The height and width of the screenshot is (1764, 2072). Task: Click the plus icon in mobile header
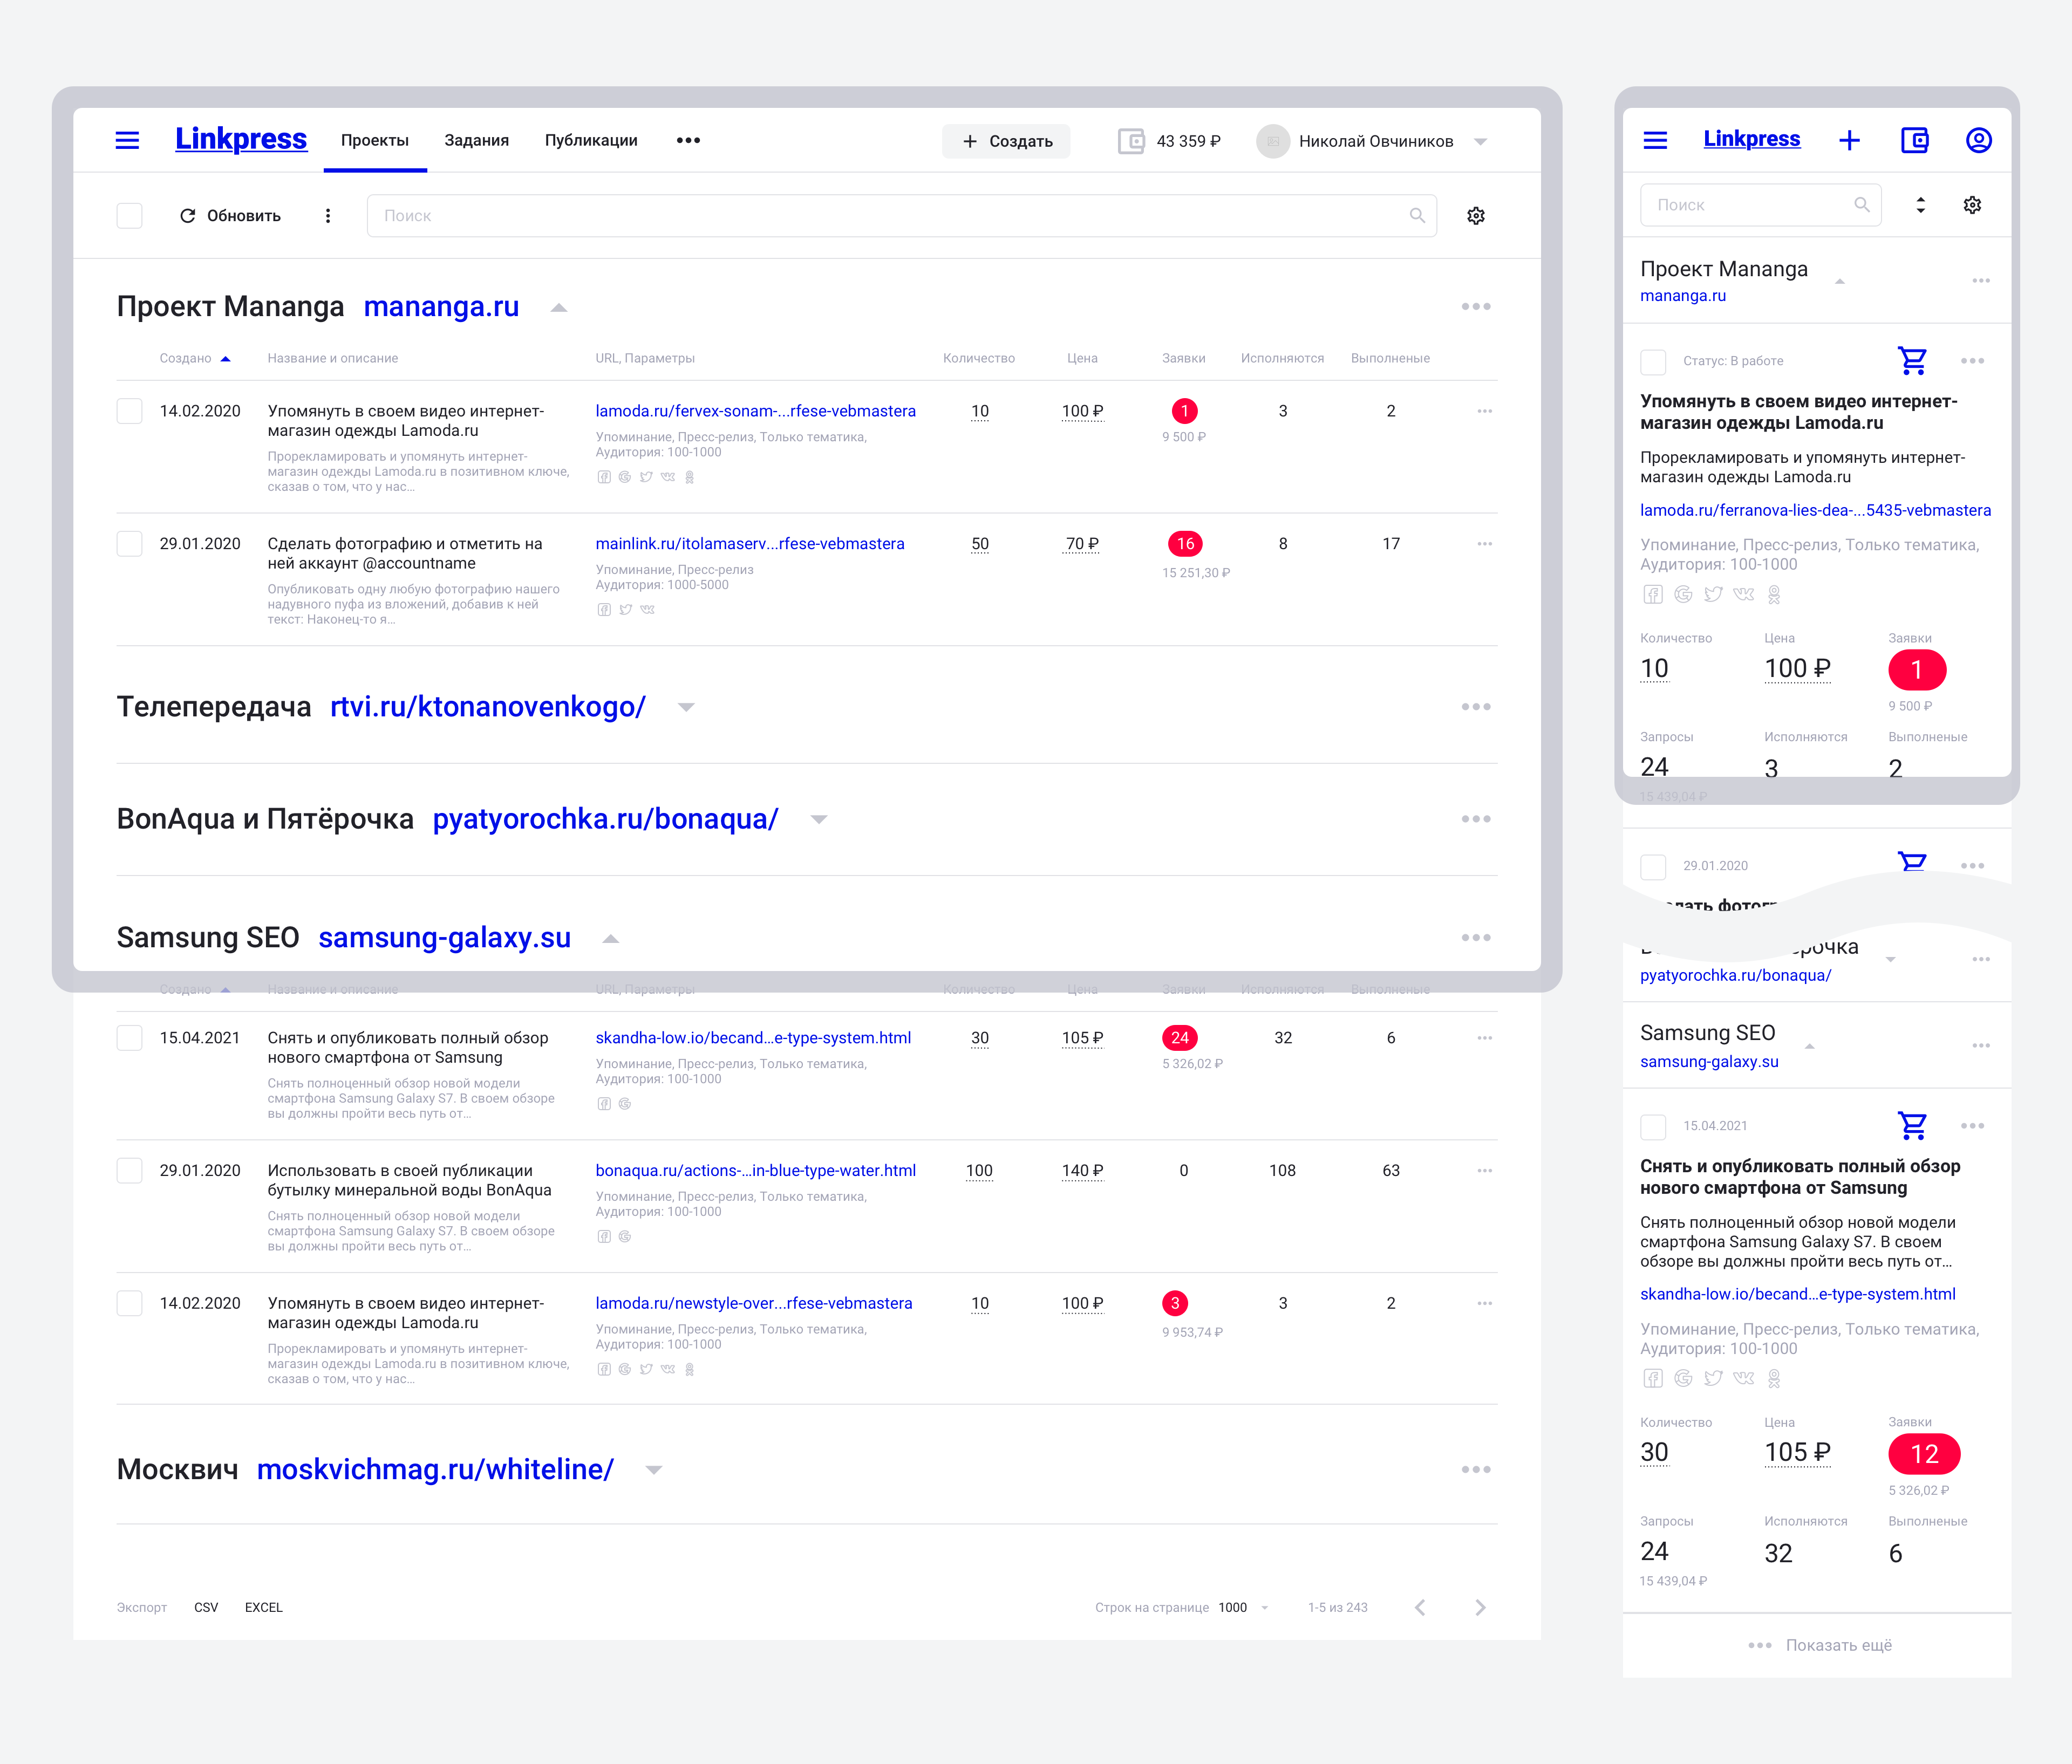pyautogui.click(x=1849, y=140)
